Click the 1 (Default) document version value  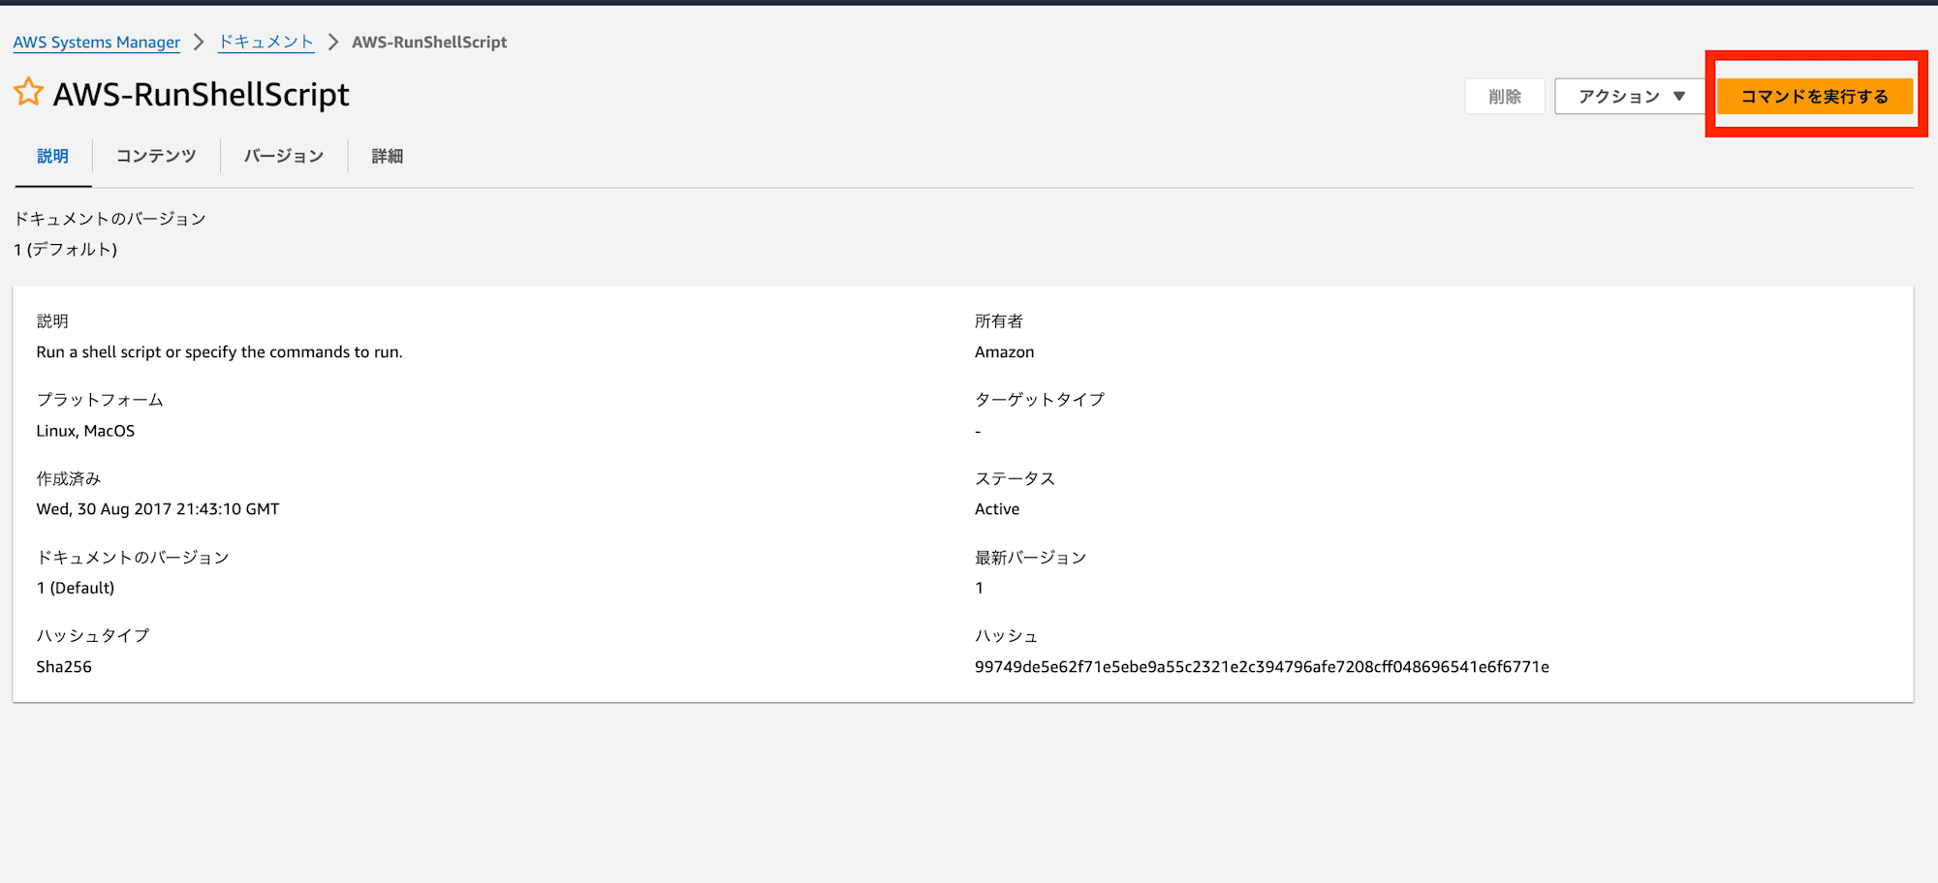click(76, 588)
